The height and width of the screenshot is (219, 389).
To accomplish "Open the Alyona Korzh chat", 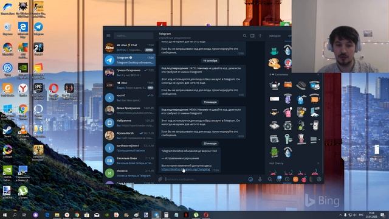I will pos(129,135).
